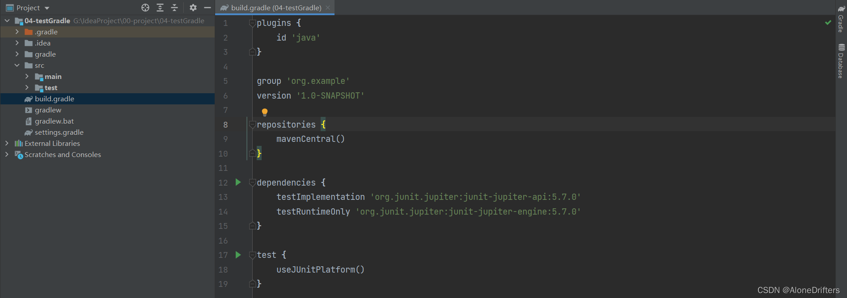
Task: Click fold end marker at line 15
Action: point(252,226)
